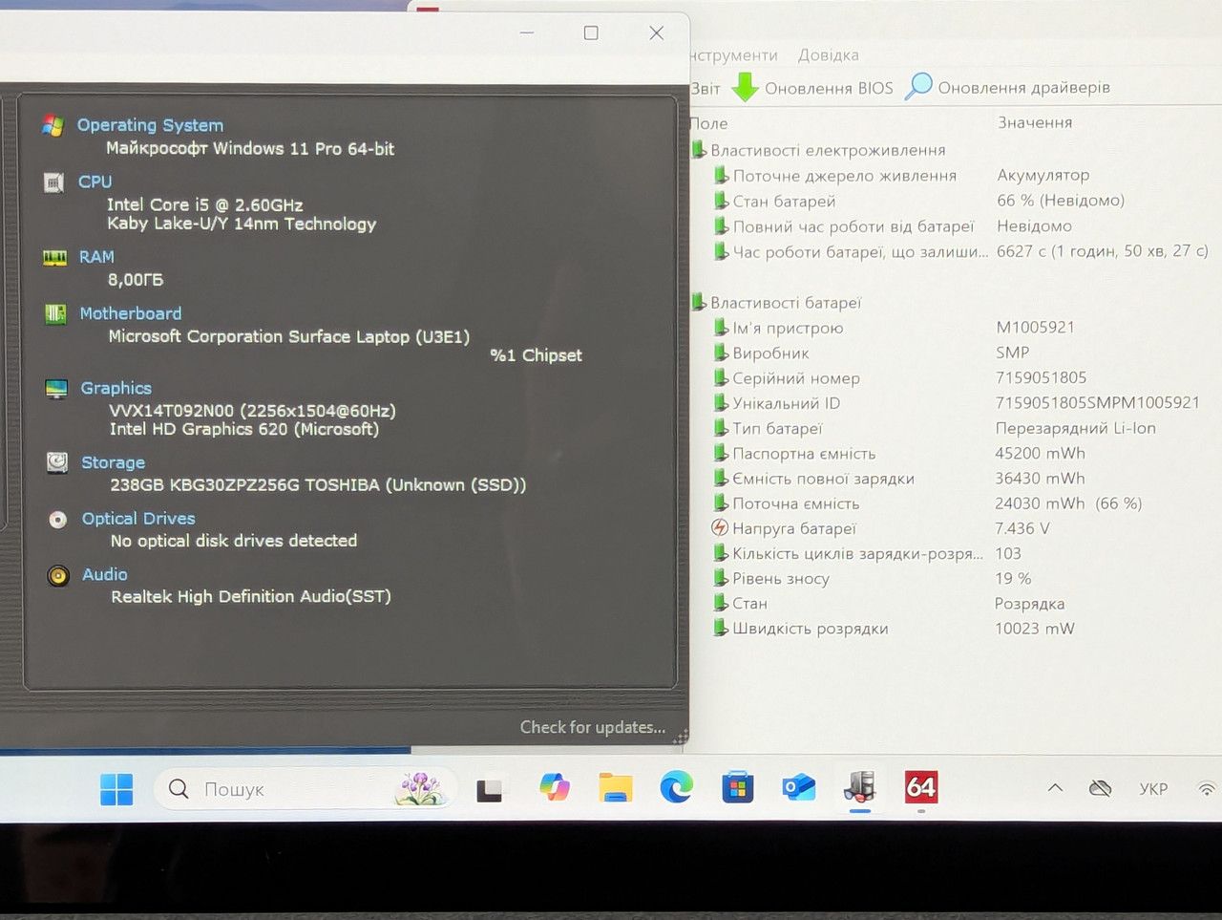
Task: Select the "Виробник" row
Action: (955, 353)
